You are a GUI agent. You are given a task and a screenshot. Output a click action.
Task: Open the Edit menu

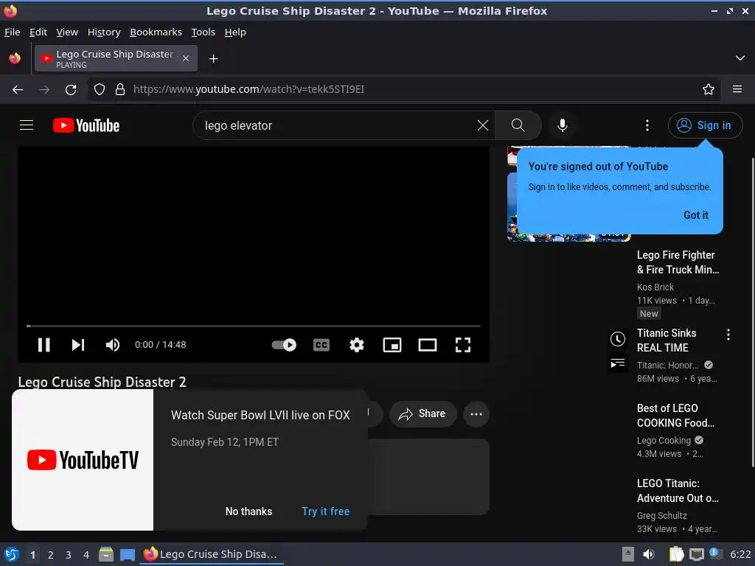click(x=38, y=32)
